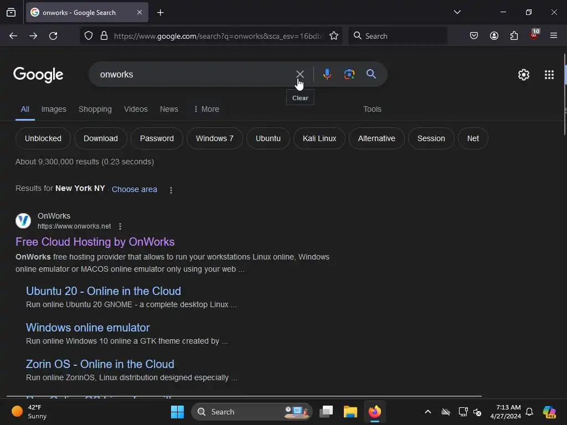Viewport: 567px width, 425px height.
Task: Open the Windows Start menu
Action: click(x=177, y=412)
